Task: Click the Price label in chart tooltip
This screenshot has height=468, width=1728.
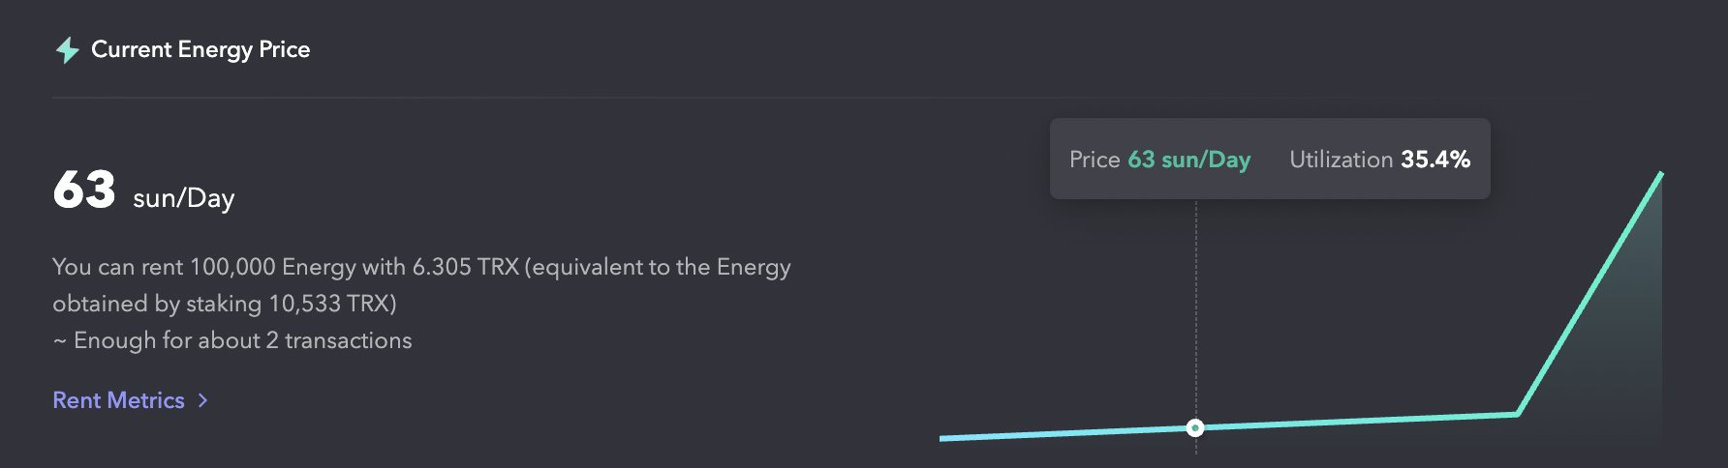Action: pos(1095,160)
